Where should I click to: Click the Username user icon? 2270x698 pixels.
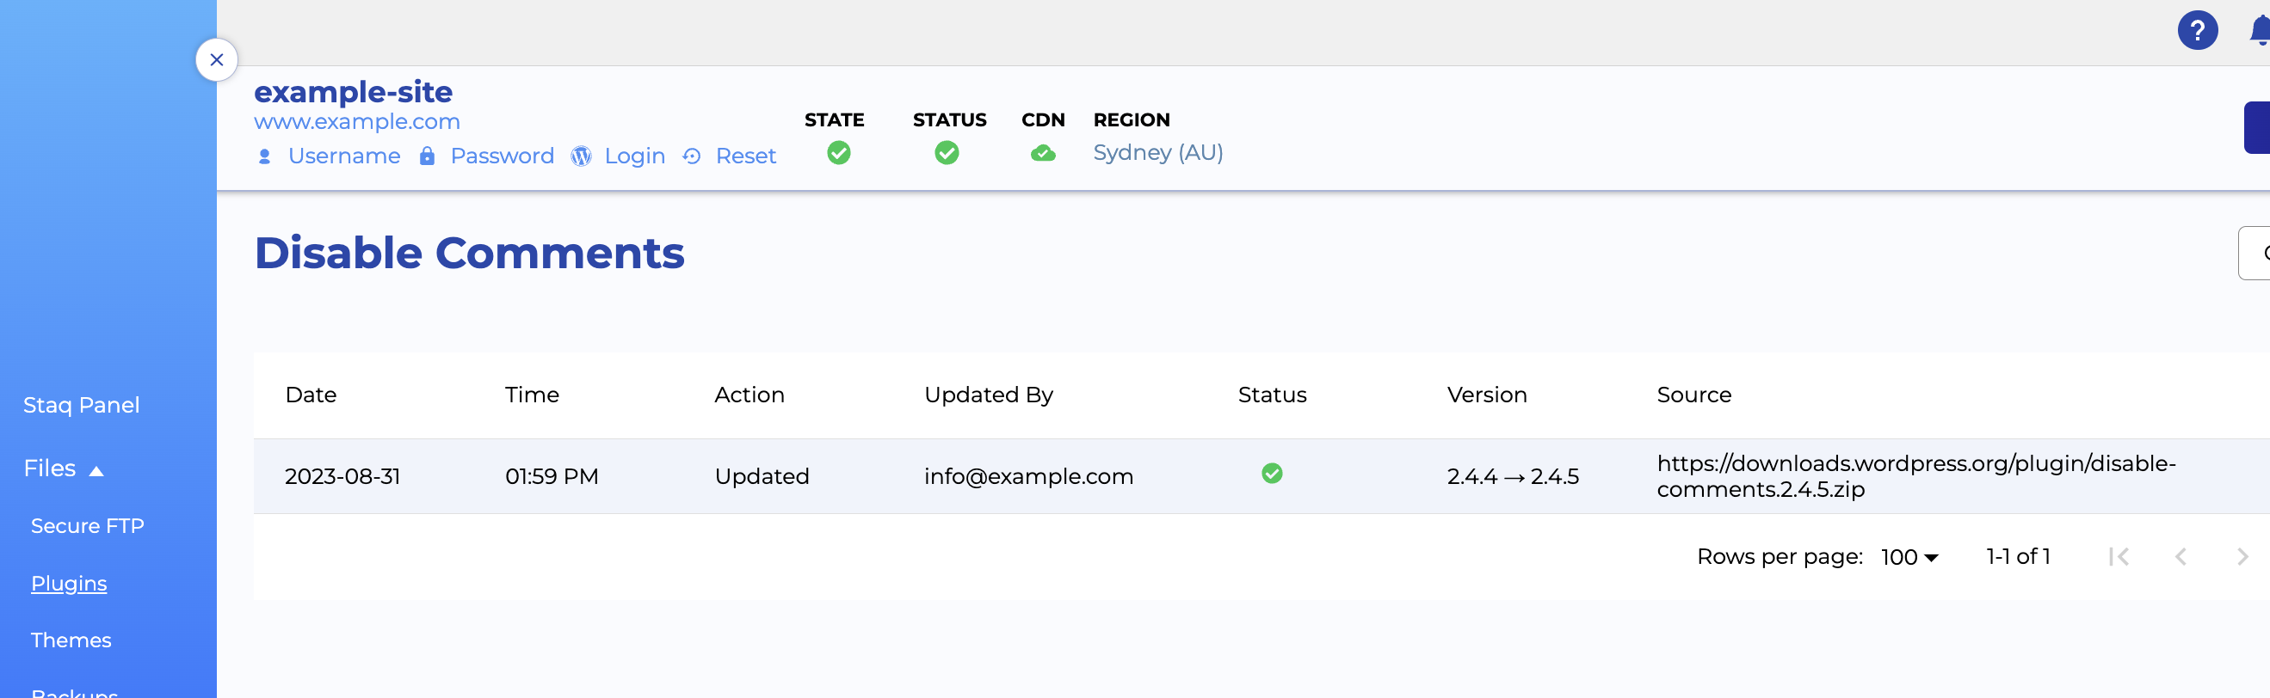point(264,156)
